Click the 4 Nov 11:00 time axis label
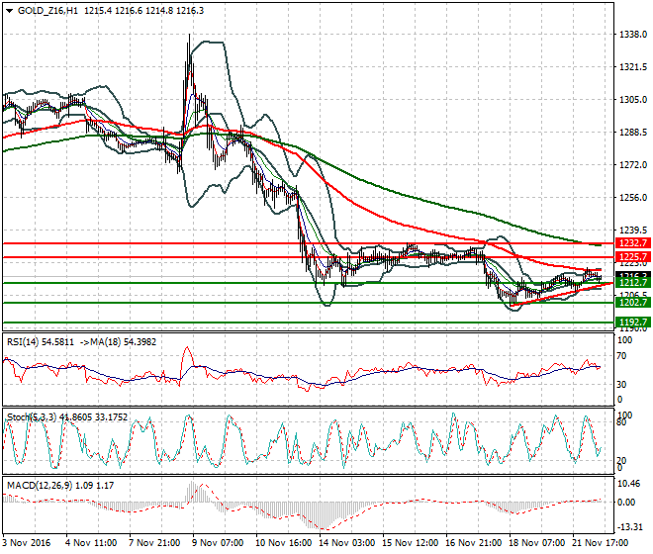This screenshot has height=554, width=653. pyautogui.click(x=91, y=543)
